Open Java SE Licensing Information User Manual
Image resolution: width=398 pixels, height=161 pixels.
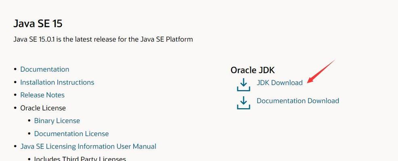pos(88,147)
